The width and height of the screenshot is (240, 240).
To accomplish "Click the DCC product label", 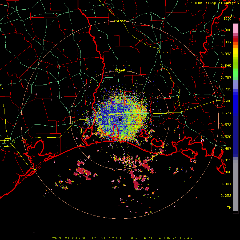I will pyautogui.click(x=234, y=16).
